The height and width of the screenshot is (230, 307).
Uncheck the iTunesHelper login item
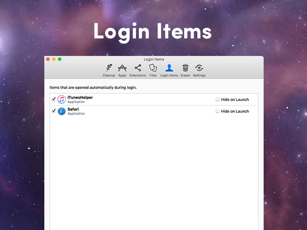[54, 99]
